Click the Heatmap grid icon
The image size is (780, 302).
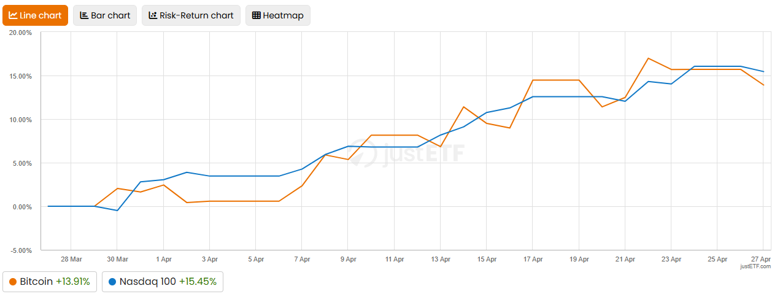pos(257,15)
